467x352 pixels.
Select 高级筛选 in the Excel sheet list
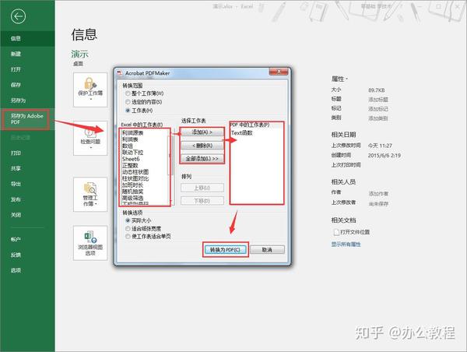pos(132,199)
